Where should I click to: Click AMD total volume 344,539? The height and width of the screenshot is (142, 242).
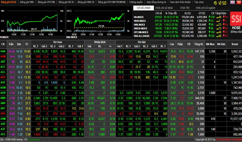point(199,98)
